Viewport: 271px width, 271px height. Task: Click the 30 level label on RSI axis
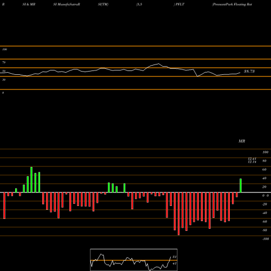click(x=4, y=80)
